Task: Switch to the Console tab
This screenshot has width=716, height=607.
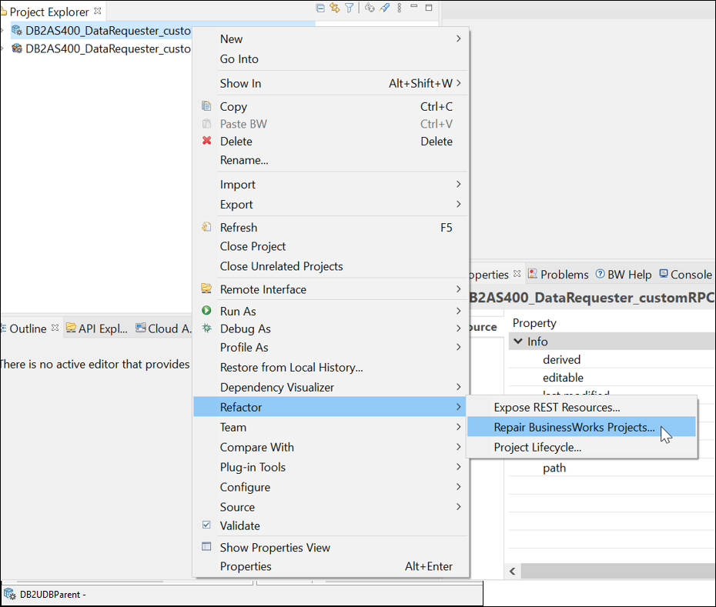Action: point(685,275)
